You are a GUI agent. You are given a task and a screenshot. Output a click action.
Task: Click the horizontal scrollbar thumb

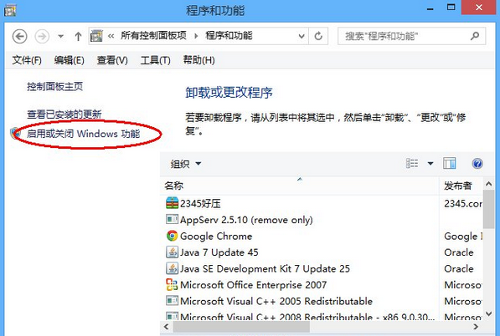click(241, 327)
